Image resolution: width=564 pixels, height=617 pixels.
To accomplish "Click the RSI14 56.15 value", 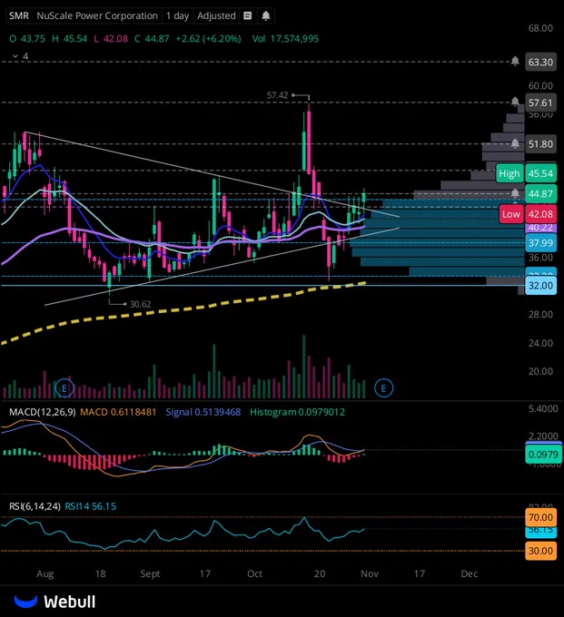I will click(x=90, y=506).
